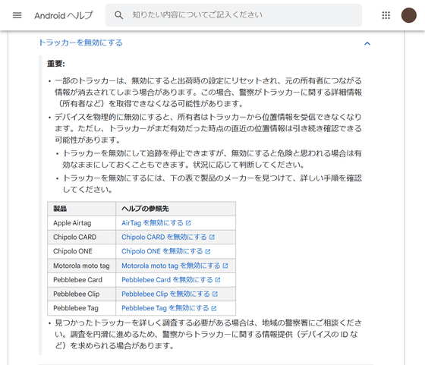425x365 pixels.
Task: Open the Pebblebee Tag を無効にする link
Action: pyautogui.click(x=165, y=308)
